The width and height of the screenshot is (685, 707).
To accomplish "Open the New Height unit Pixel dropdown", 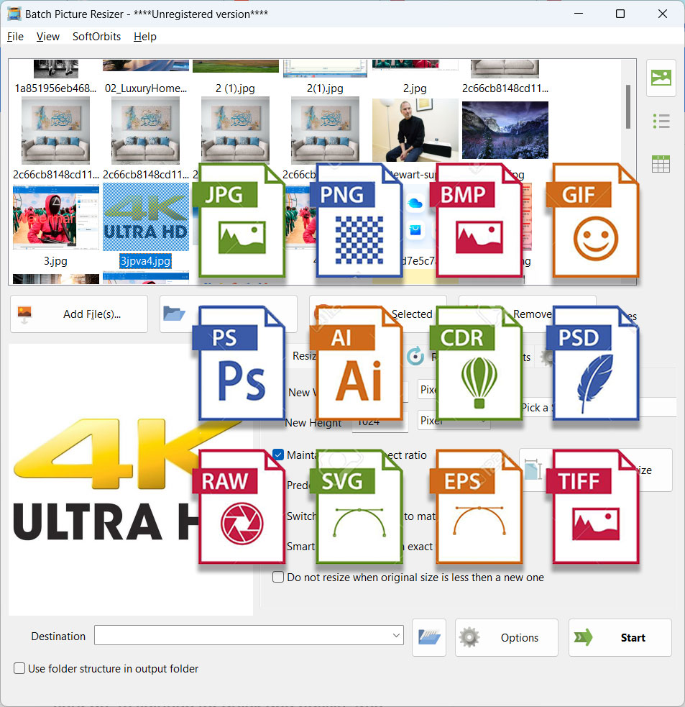I will point(454,420).
